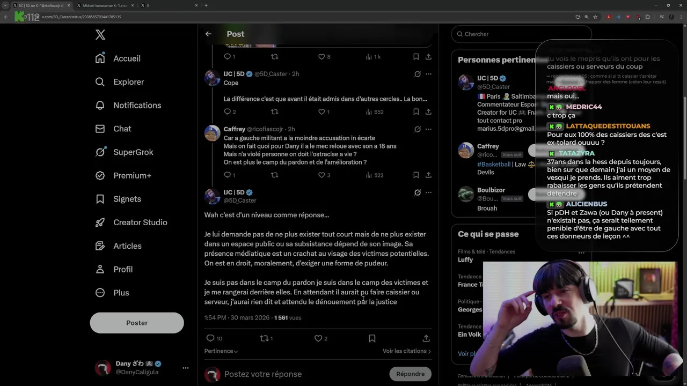Open Accueil home page
The height and width of the screenshot is (386, 687).
click(118, 58)
